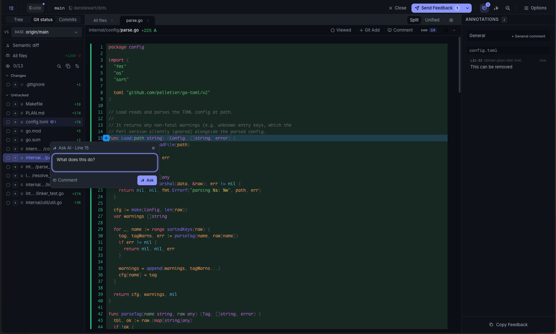Viewport: 556px width, 334px height.
Task: Click the main branch label
Action: pos(60,8)
